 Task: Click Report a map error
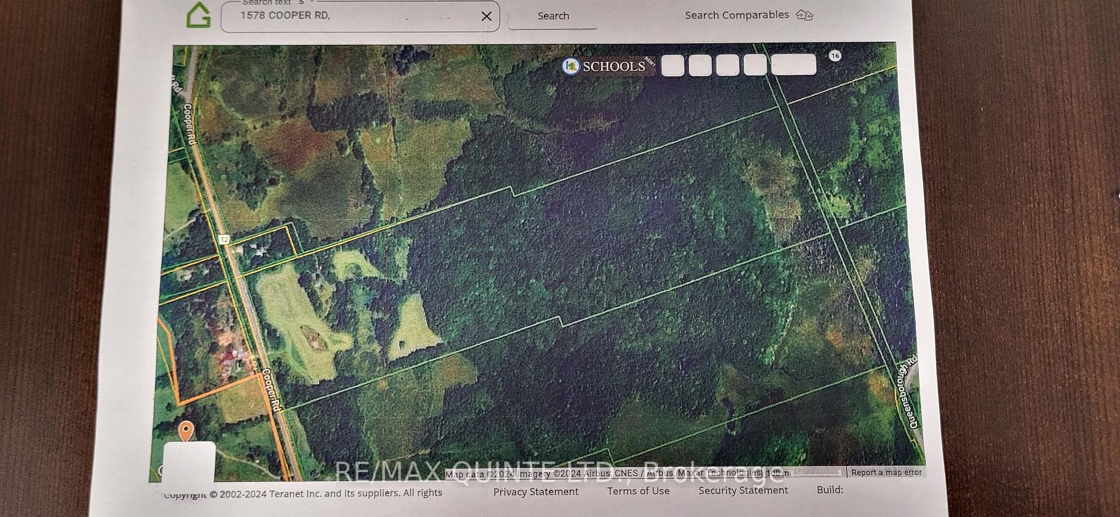(886, 472)
